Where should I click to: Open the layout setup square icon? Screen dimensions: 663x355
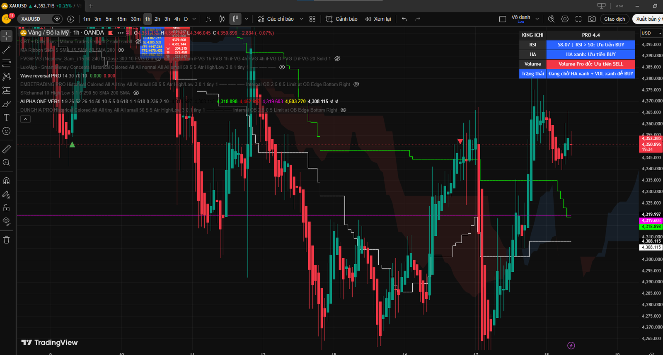tap(503, 19)
